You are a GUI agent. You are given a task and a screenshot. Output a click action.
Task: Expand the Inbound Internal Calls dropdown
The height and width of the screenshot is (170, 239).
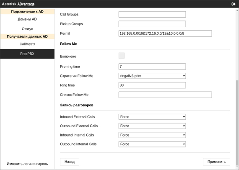pyautogui.click(x=152, y=135)
